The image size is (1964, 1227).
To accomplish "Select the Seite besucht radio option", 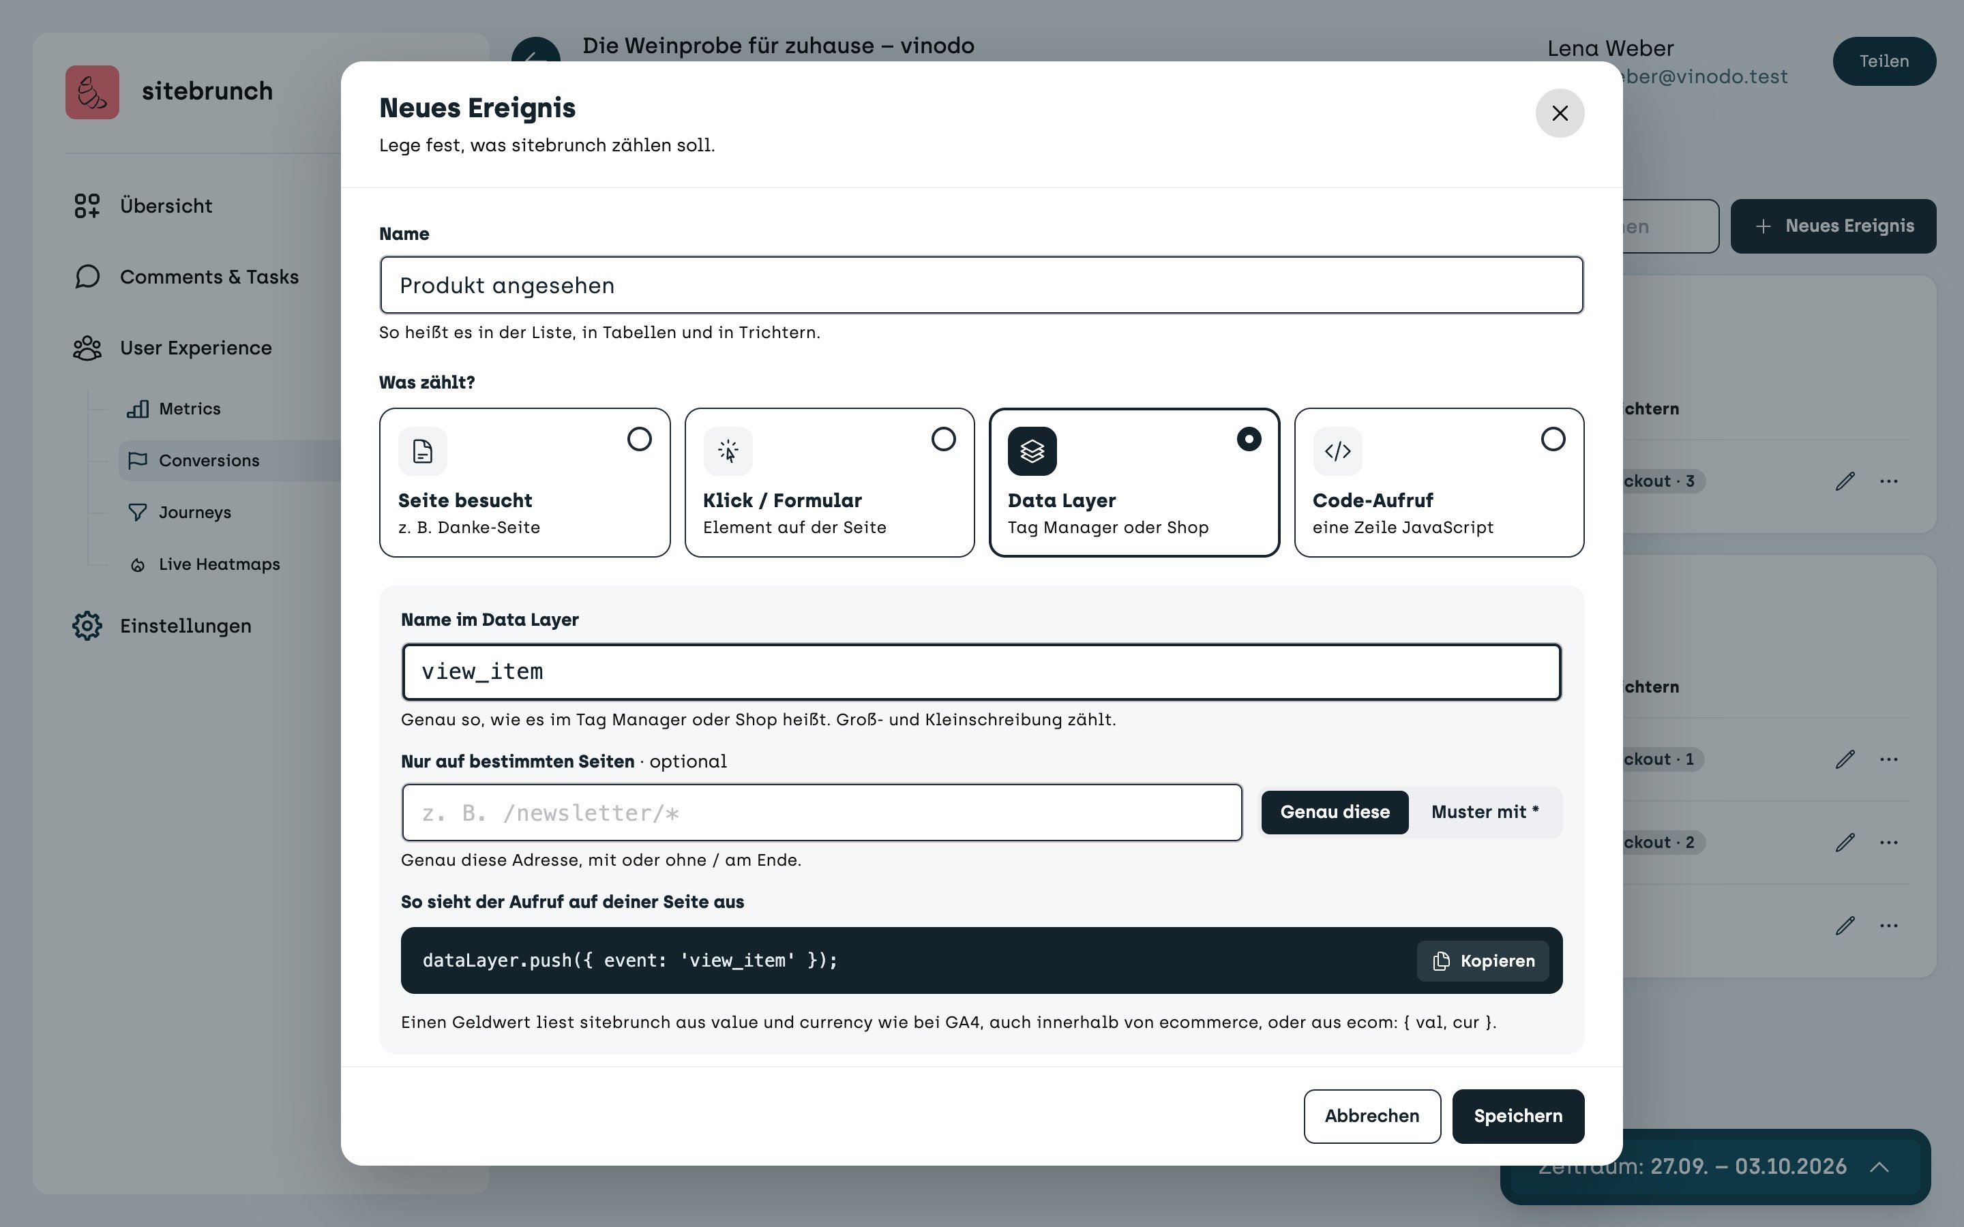I will (640, 439).
